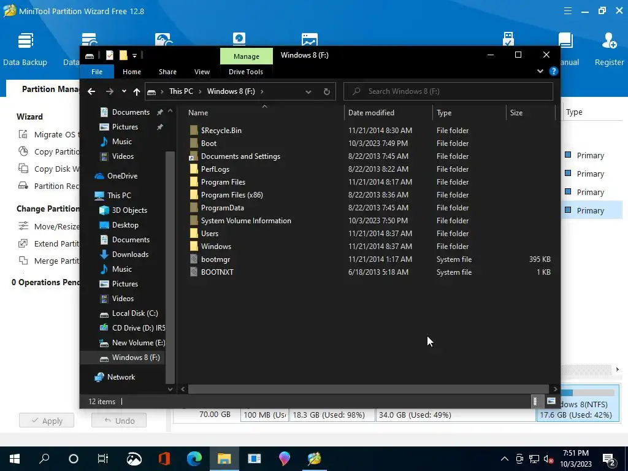The width and height of the screenshot is (628, 471).
Task: Click Windows 8 NTFS partition usage bar
Action: click(x=588, y=392)
